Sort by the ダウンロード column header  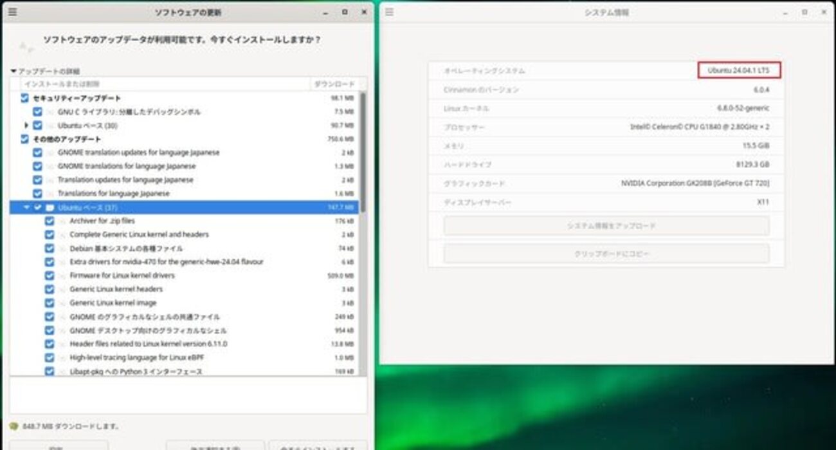(334, 84)
